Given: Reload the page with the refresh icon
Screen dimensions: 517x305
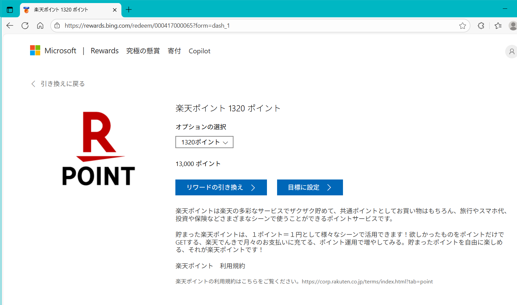Looking at the screenshot, I should coord(25,26).
